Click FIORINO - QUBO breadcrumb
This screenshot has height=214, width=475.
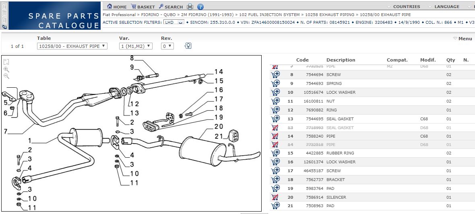tap(159, 14)
